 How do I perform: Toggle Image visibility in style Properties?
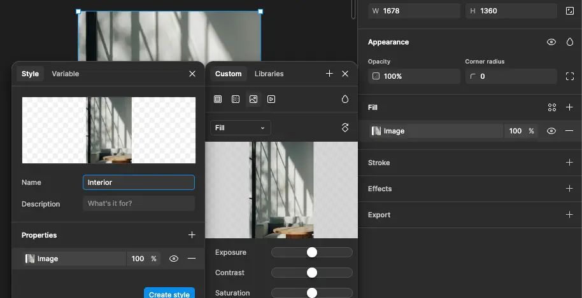(x=174, y=259)
